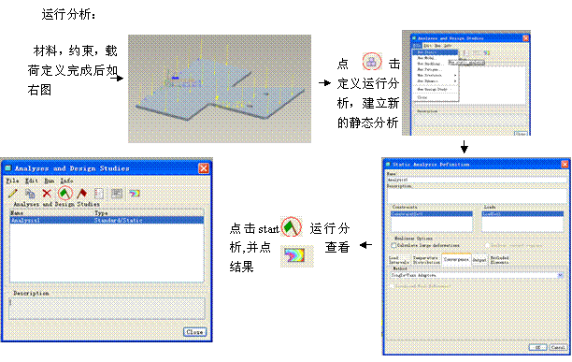572x362 pixels.
Task: Stop the run with the red flag icon
Action: click(x=81, y=193)
